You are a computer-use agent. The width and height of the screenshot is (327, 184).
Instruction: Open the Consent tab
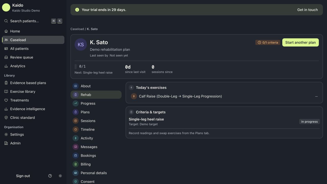(x=96, y=181)
